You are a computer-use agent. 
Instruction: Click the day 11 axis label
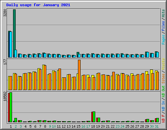point(59,126)
